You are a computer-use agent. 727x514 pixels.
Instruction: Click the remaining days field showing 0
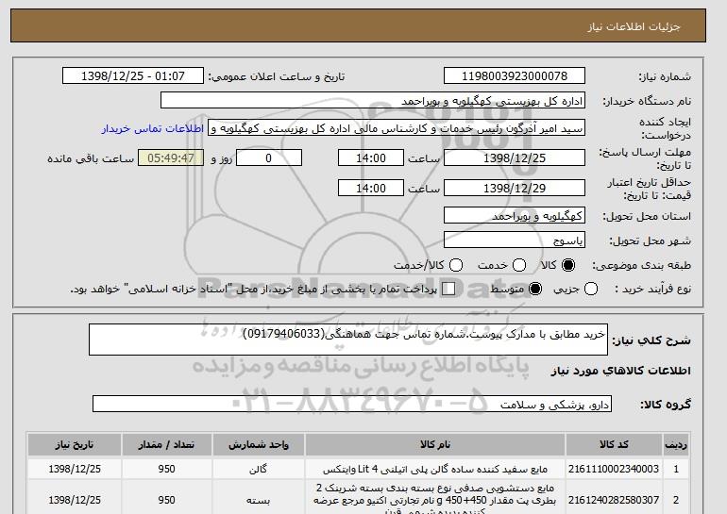point(269,158)
